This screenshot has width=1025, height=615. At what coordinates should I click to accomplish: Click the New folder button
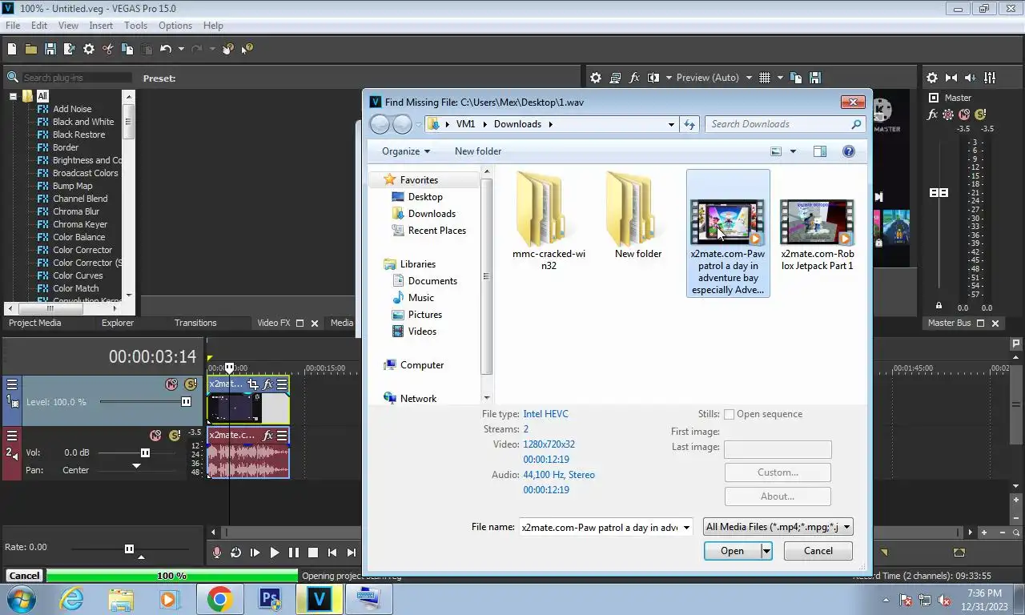click(x=478, y=151)
